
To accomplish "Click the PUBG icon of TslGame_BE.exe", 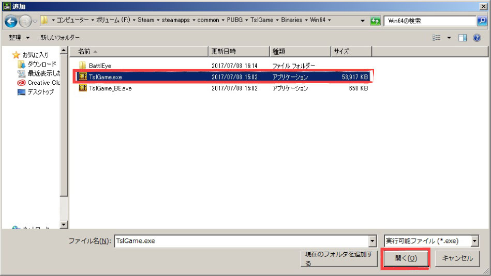I will (x=83, y=88).
